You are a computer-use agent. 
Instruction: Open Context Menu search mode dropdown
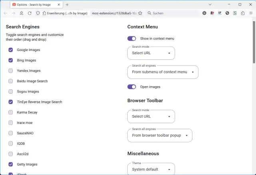(x=151, y=53)
